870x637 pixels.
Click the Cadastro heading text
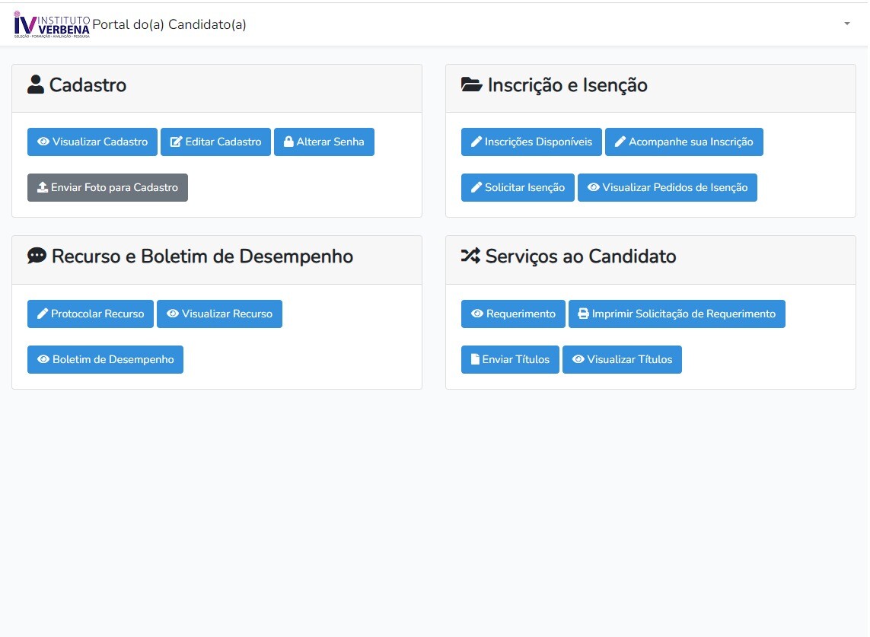(88, 85)
